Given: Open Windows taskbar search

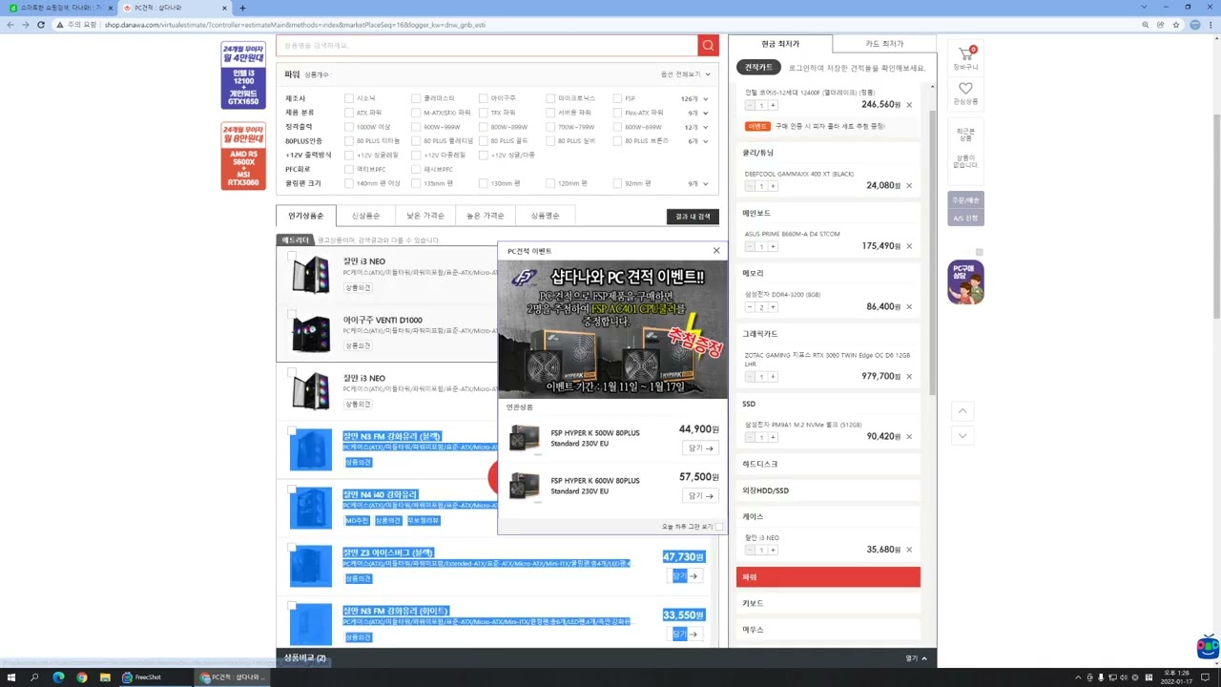Looking at the screenshot, I should pos(34,677).
